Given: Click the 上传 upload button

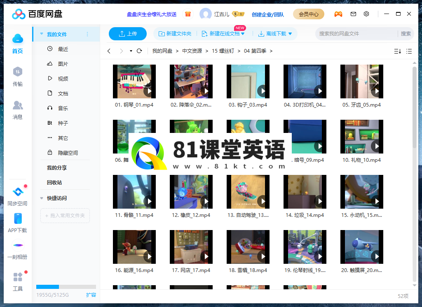Looking at the screenshot, I should tap(128, 34).
